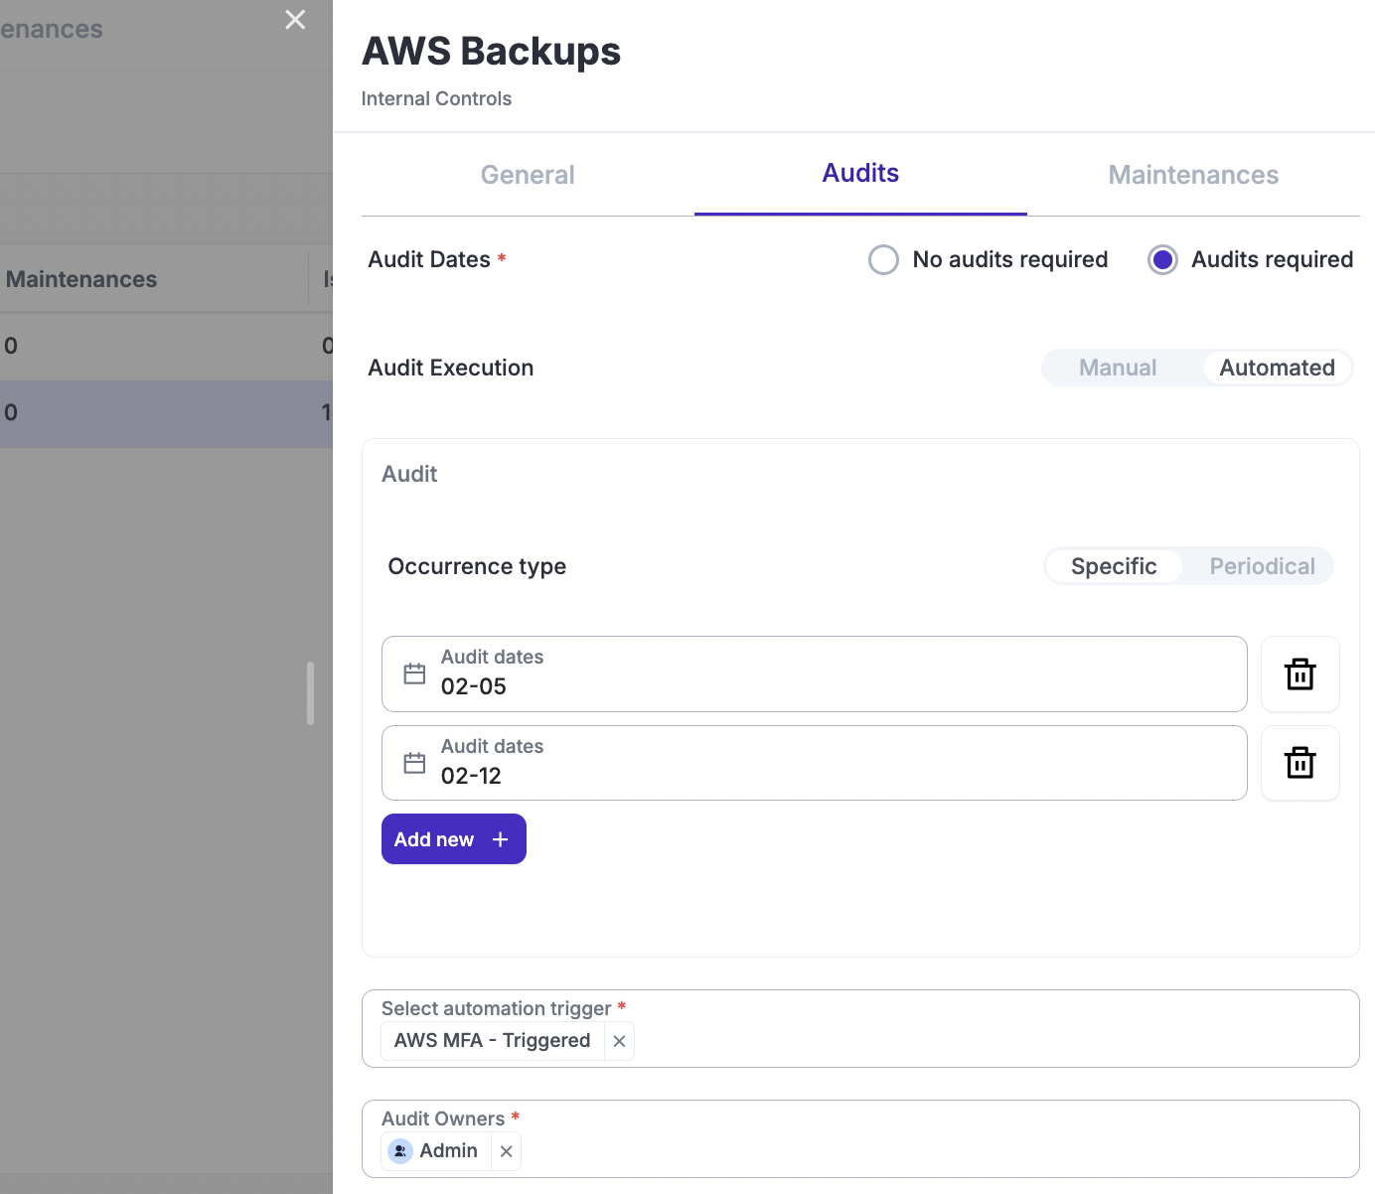Click calendar icon for 02-05 date
1375x1194 pixels.
414,674
